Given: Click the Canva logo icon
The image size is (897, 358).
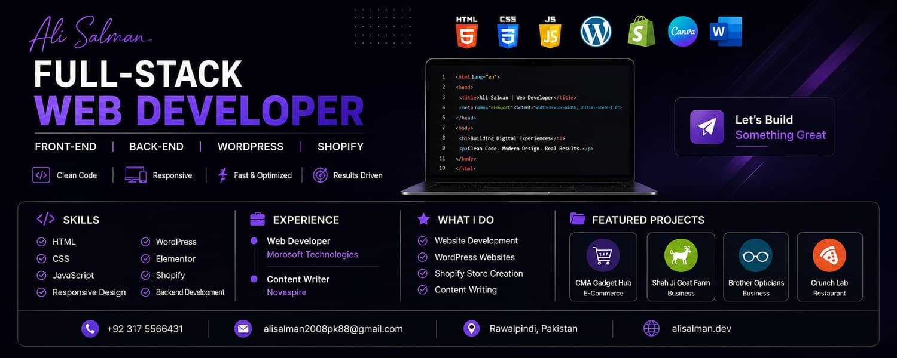Looking at the screenshot, I should [682, 32].
